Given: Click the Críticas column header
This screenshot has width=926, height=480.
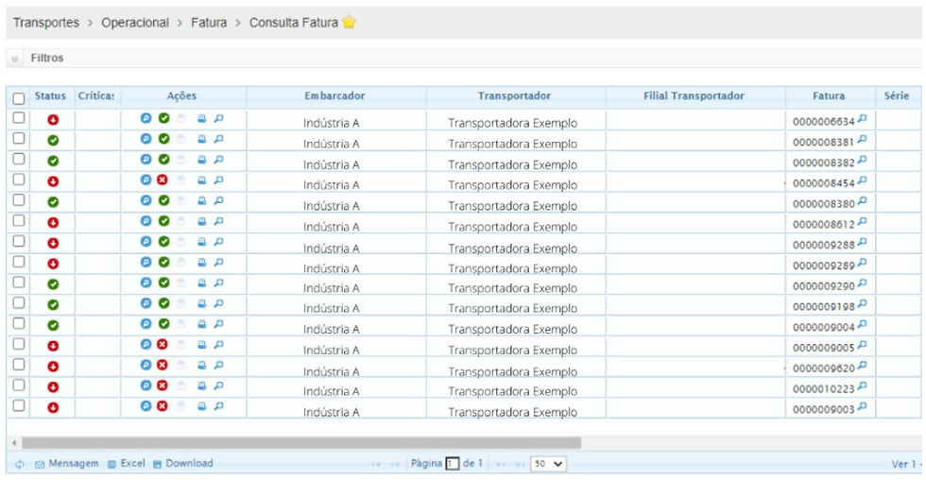Looking at the screenshot, I should point(96,95).
